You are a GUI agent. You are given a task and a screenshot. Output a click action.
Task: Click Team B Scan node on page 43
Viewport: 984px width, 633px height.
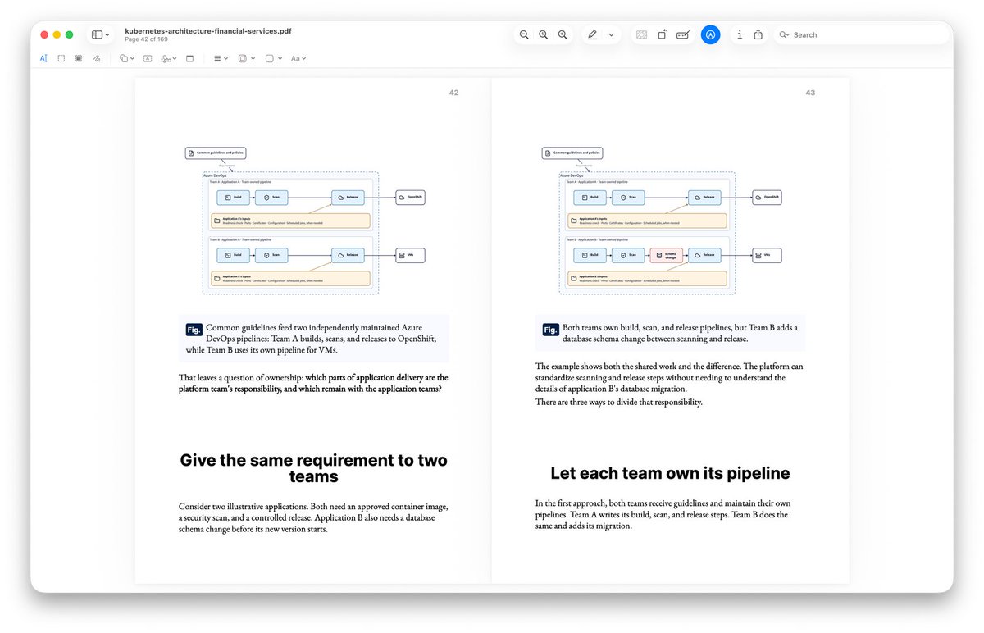[x=628, y=255]
